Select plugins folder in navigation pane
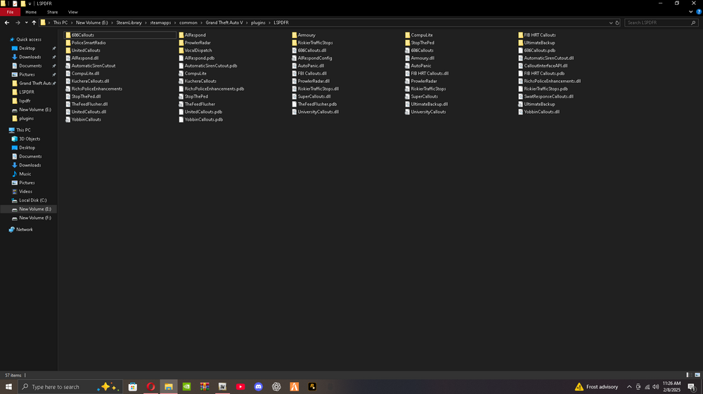The image size is (703, 394). (x=26, y=119)
